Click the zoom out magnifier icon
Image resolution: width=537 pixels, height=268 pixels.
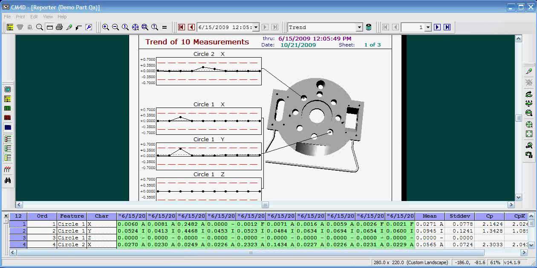tap(115, 27)
